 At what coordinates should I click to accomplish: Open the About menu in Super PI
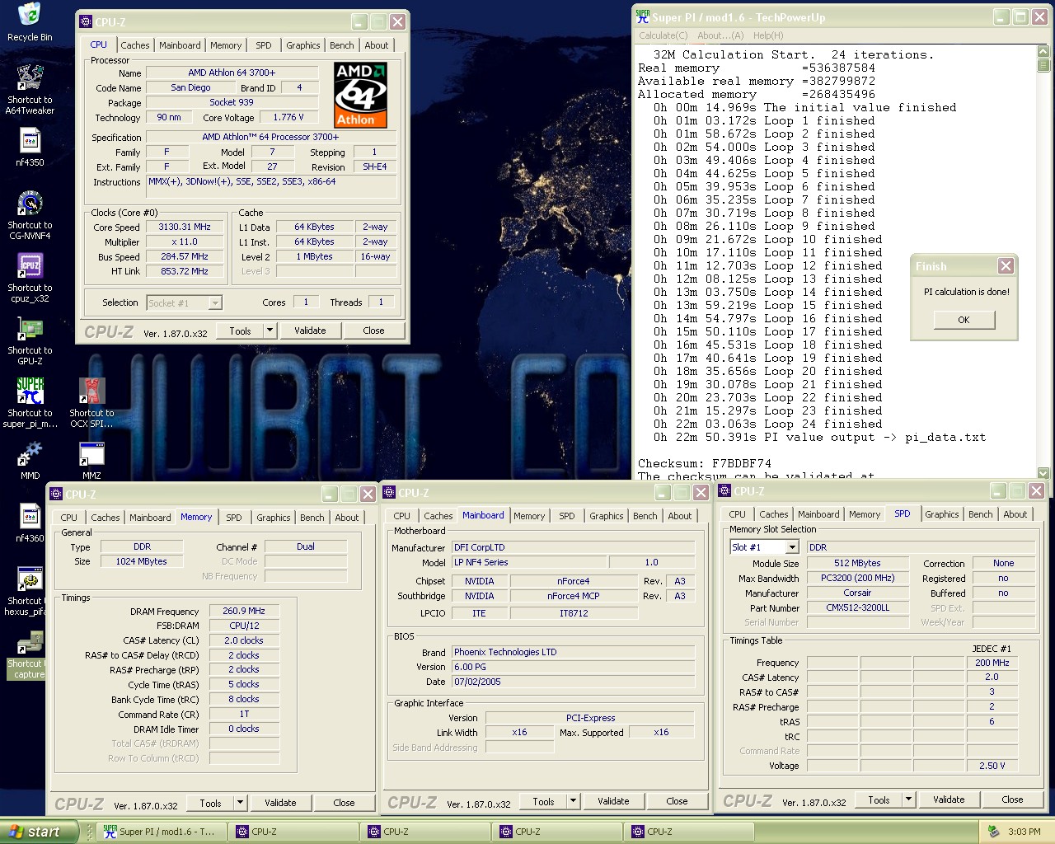pyautogui.click(x=720, y=35)
